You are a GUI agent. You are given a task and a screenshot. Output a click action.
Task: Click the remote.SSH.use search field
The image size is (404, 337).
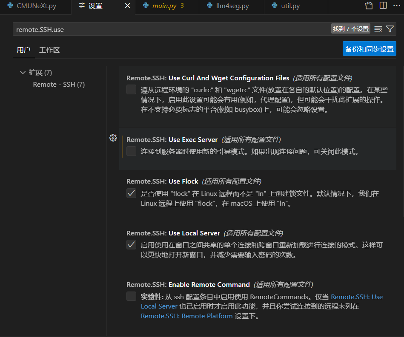pos(170,28)
